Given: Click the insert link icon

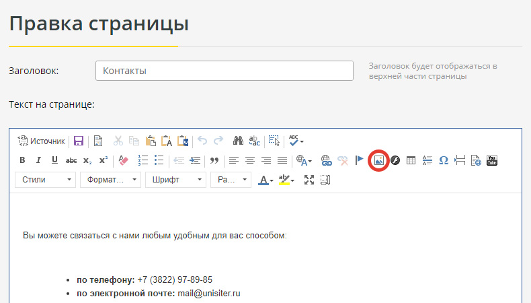Looking at the screenshot, I should tap(327, 160).
